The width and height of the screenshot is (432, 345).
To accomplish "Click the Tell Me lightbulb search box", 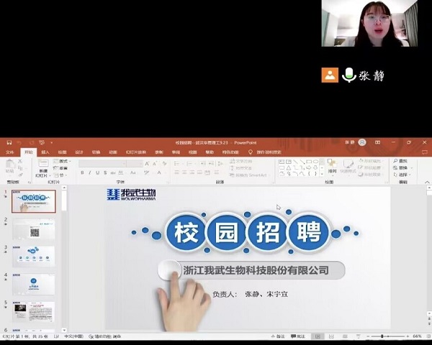I will coord(265,152).
